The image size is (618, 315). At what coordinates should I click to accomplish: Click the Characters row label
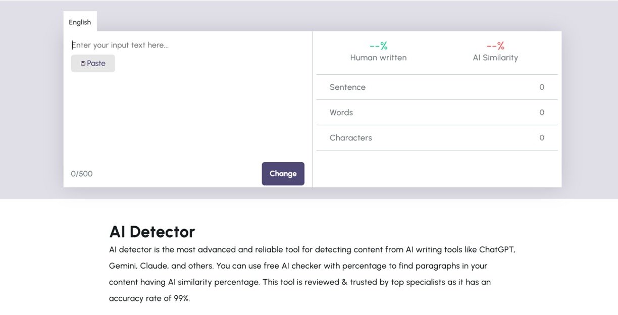351,138
